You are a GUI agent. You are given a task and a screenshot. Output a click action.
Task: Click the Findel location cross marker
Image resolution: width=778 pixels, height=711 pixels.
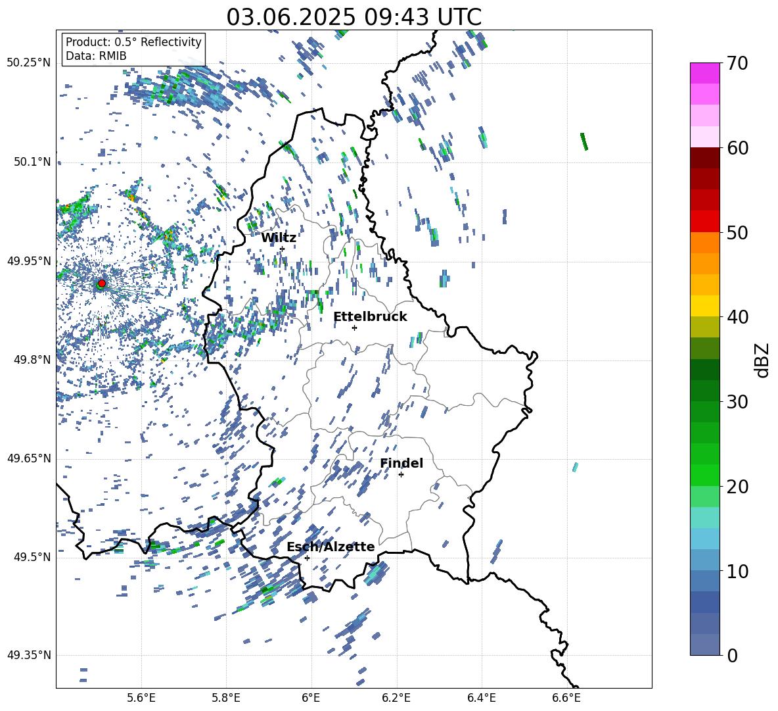click(401, 475)
